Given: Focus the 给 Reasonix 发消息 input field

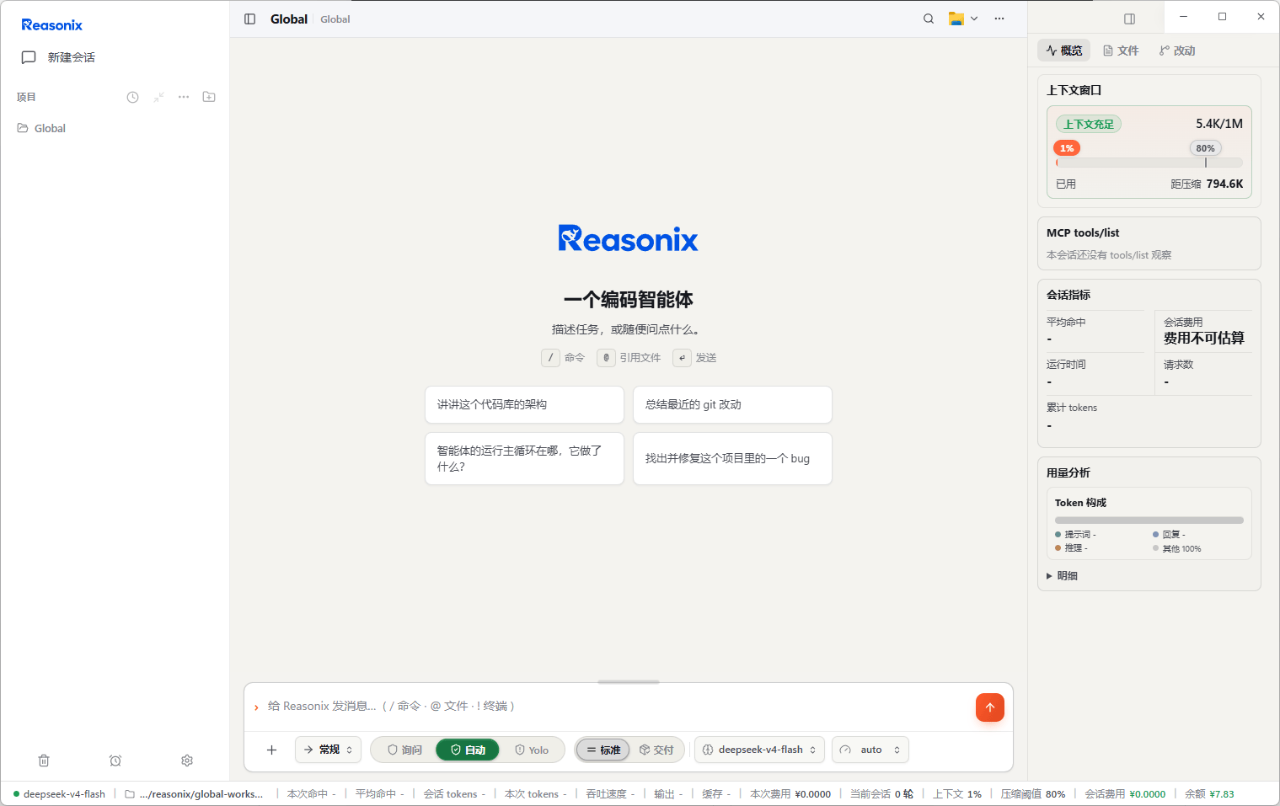Looking at the screenshot, I should point(615,706).
